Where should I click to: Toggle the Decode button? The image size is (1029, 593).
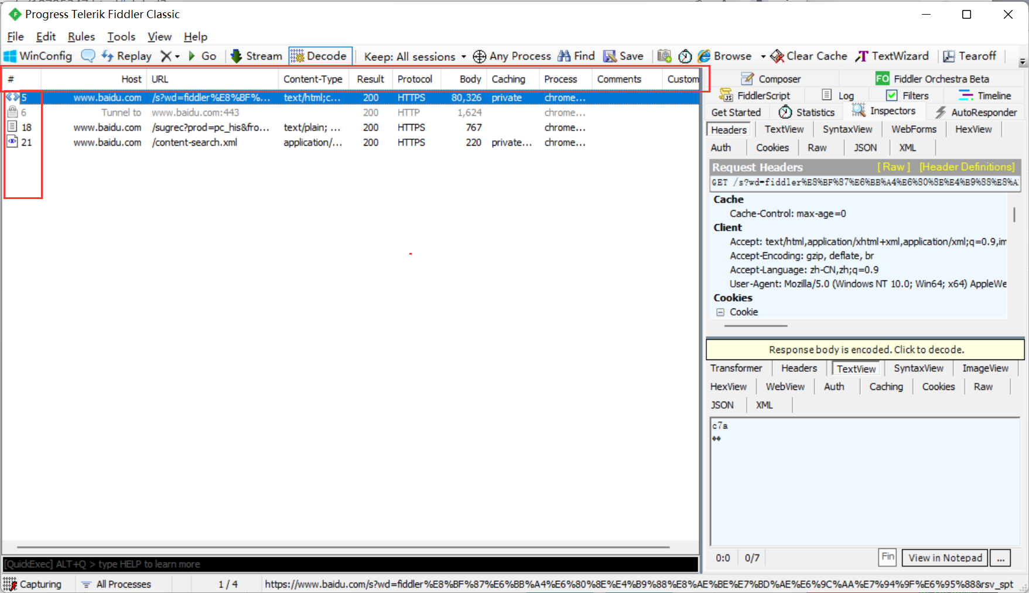320,56
